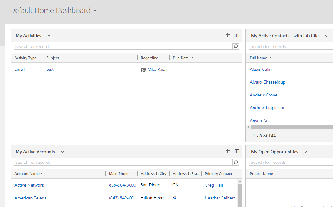This screenshot has height=207, width=333.
Task: Click search magnifier in My Active Accounts
Action: click(x=236, y=162)
